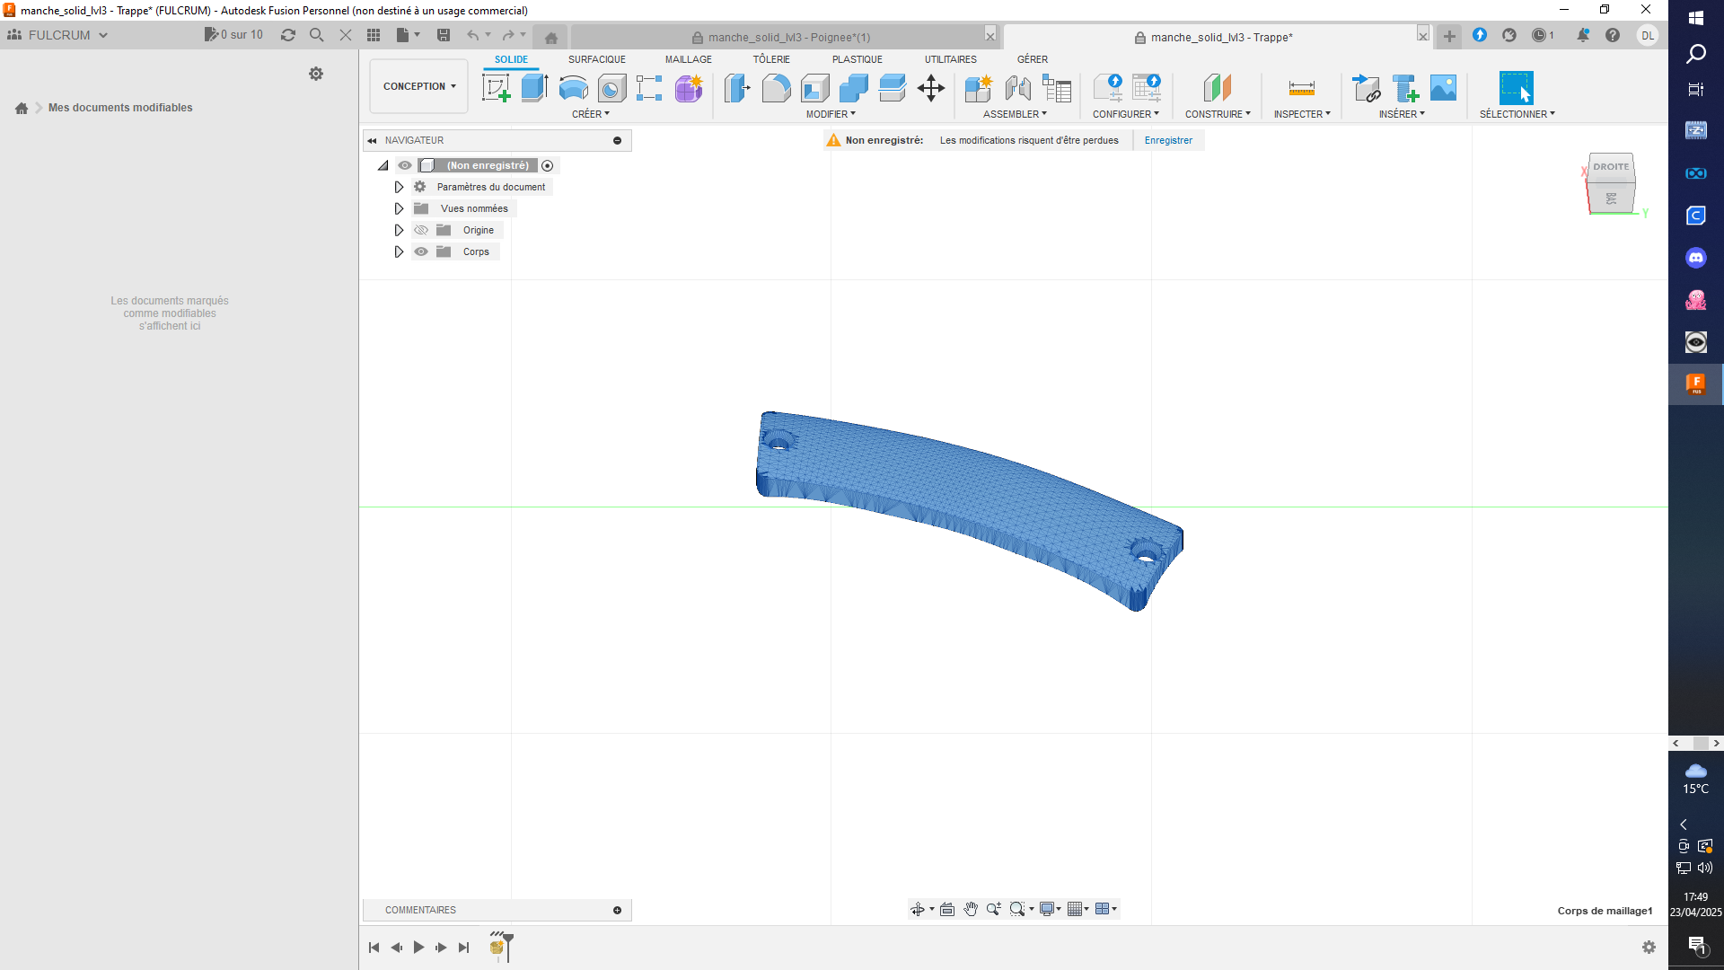Image resolution: width=1724 pixels, height=970 pixels.
Task: Toggle visibility of the root component
Action: (x=405, y=165)
